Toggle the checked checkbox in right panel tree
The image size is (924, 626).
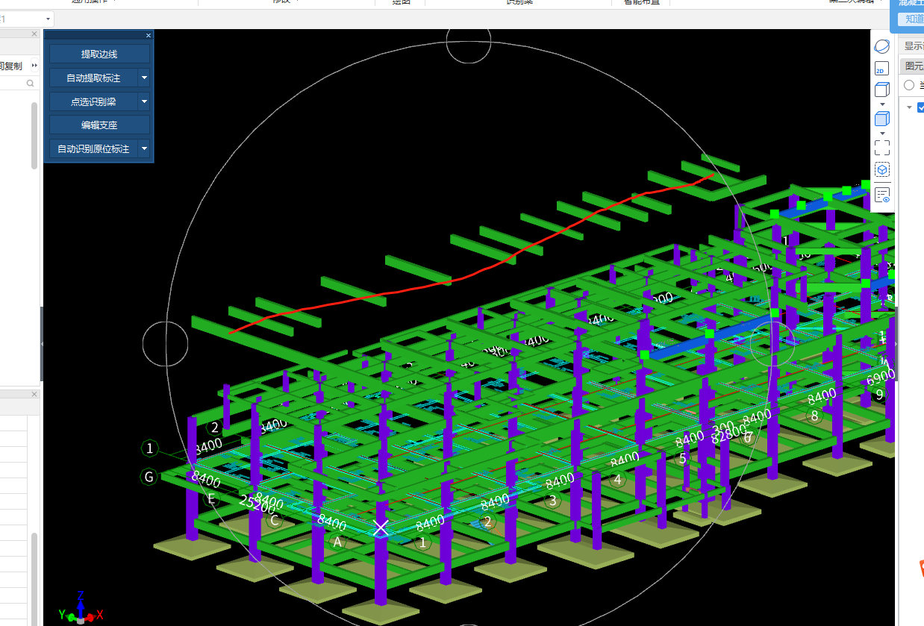tap(920, 107)
